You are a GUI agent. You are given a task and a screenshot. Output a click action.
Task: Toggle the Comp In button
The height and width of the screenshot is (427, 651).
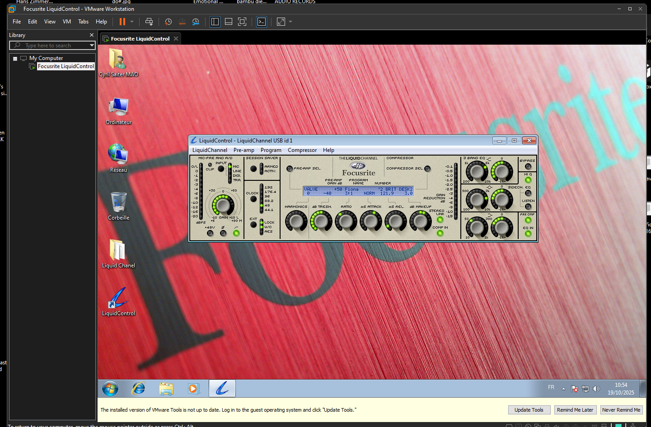click(x=440, y=233)
